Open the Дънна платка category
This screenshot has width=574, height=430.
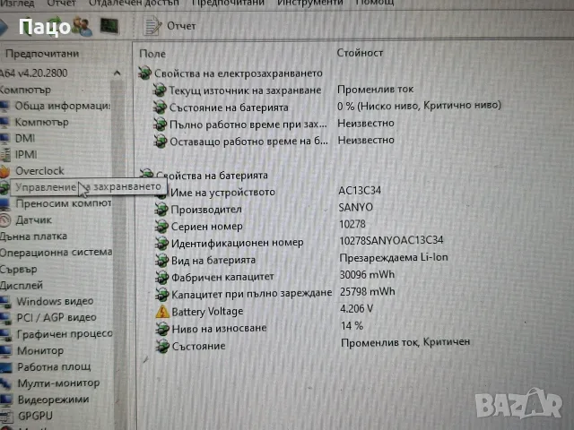click(x=34, y=236)
